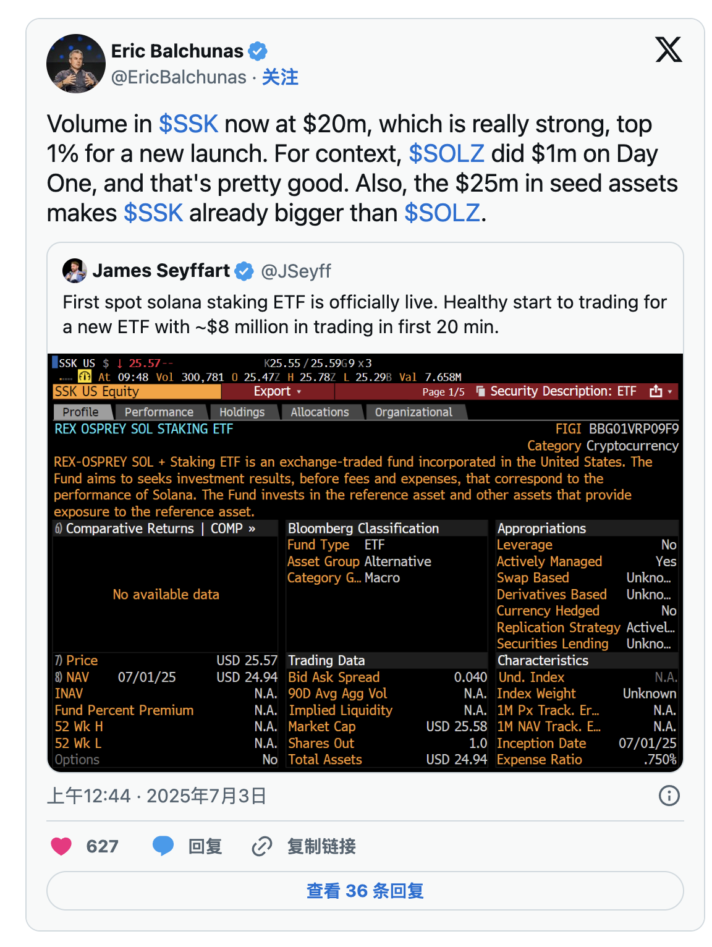Switch to the Organizational tab
Image resolution: width=712 pixels, height=947 pixels.
pos(413,412)
